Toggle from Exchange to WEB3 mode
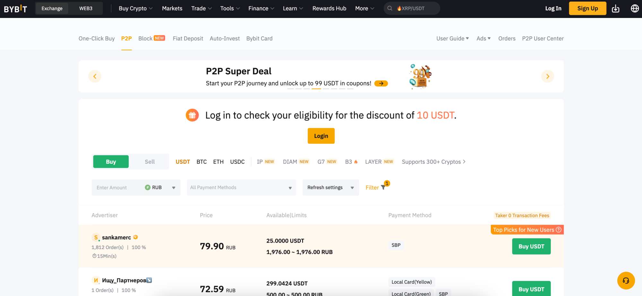The image size is (642, 296). pos(86,8)
